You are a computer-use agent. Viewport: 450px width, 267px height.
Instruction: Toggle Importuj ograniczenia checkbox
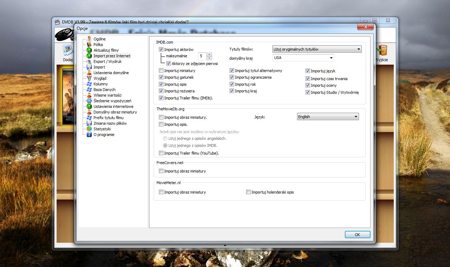click(232, 77)
